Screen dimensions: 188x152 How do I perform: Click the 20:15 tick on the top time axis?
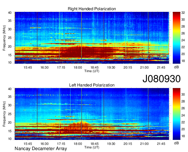click(x=128, y=67)
